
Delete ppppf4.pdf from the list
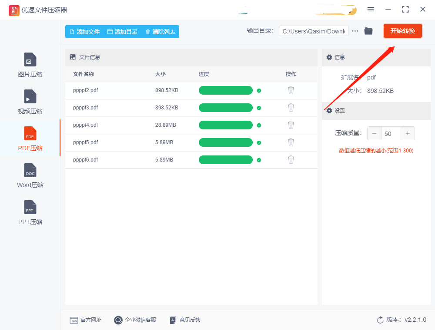coord(291,125)
